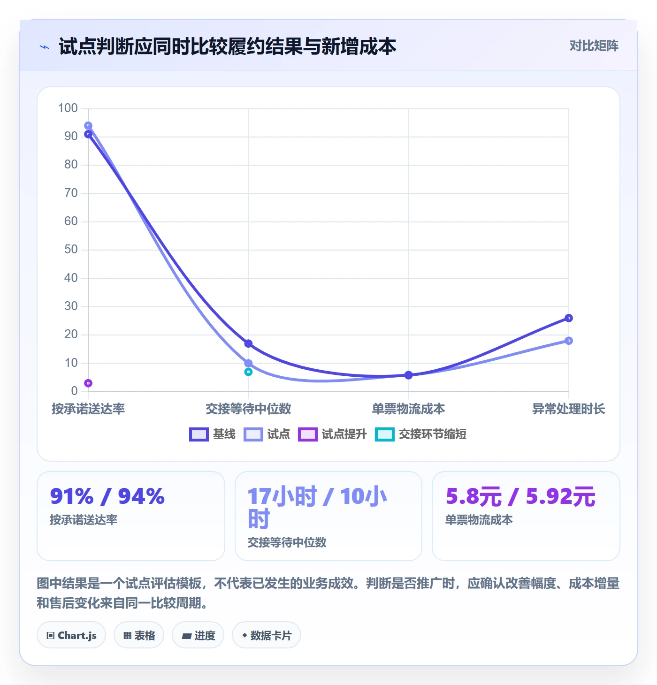Open the 5.8元 / 5.92元 stat card

[526, 516]
